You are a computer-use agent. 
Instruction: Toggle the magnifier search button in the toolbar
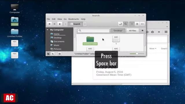(x=125, y=24)
